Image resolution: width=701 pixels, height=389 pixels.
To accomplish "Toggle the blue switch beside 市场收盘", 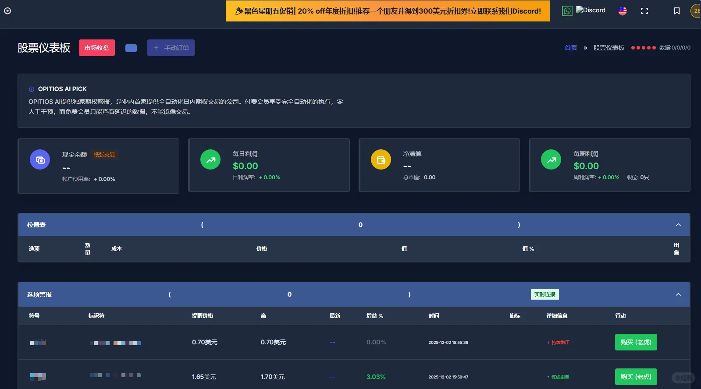I will [x=131, y=48].
